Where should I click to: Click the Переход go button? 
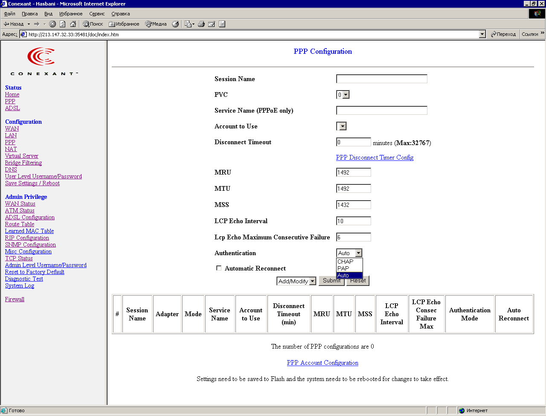pyautogui.click(x=503, y=34)
